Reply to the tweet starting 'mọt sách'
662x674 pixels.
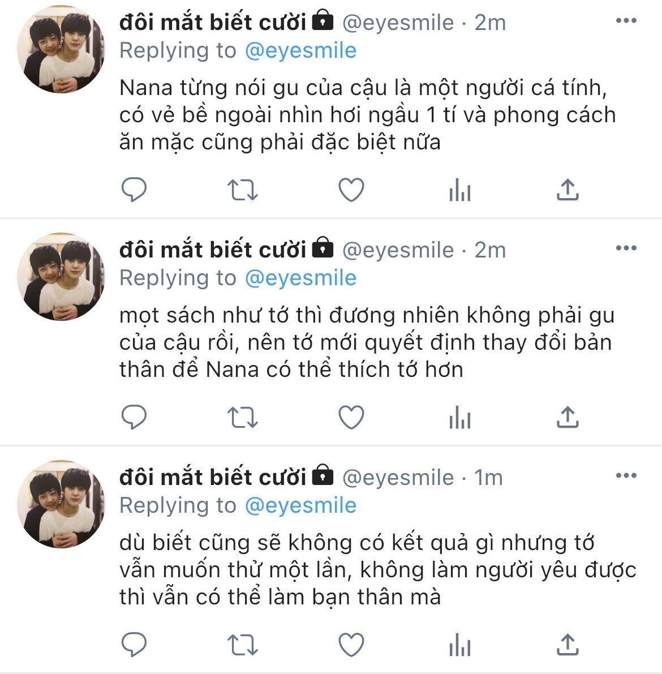[x=134, y=417]
